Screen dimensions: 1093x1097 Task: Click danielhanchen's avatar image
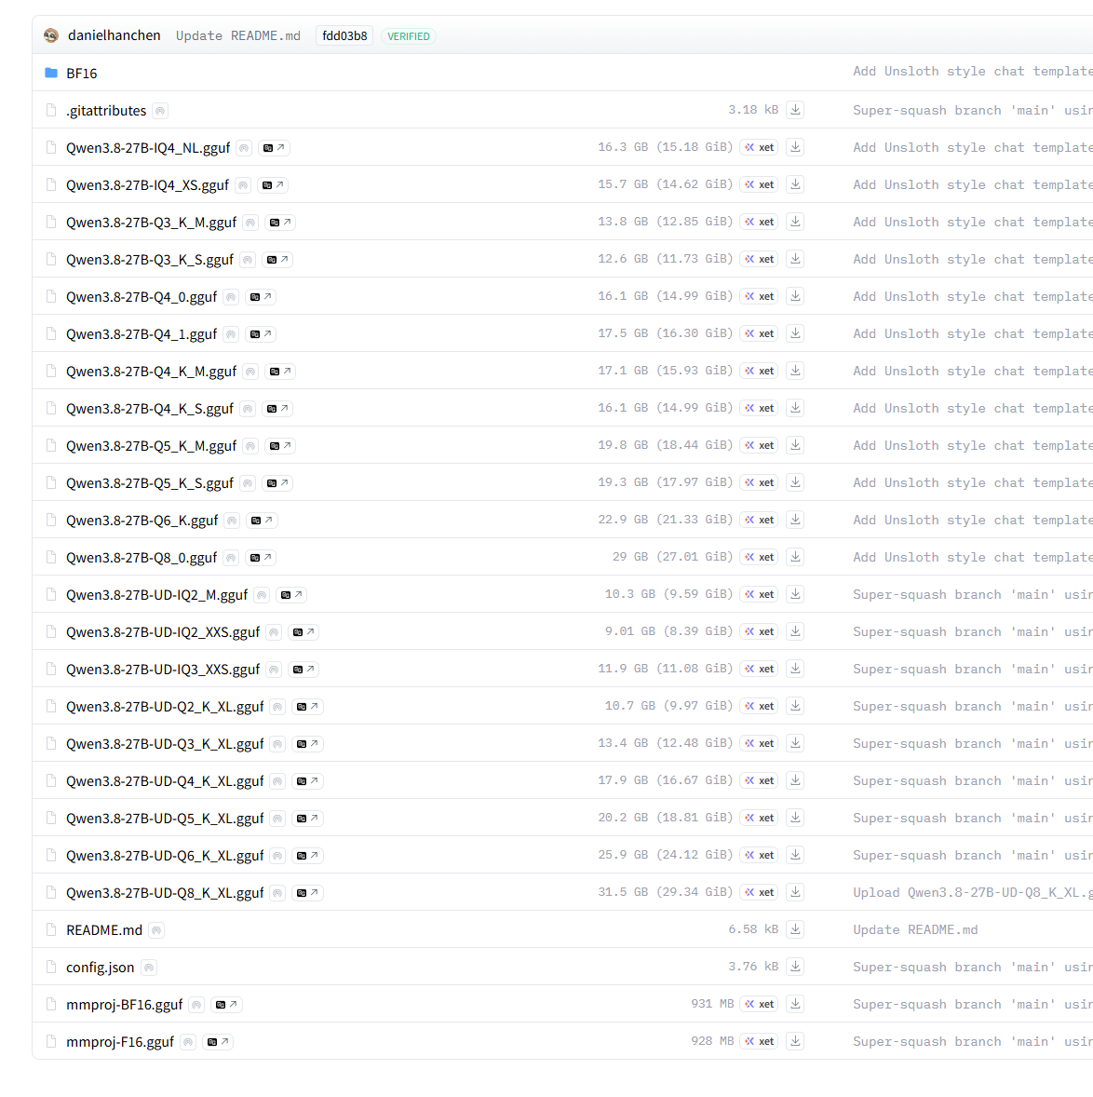(x=51, y=35)
